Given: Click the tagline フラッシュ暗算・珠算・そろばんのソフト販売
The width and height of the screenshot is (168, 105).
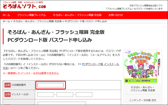Looking at the screenshot, I should pyautogui.click(x=23, y=2).
